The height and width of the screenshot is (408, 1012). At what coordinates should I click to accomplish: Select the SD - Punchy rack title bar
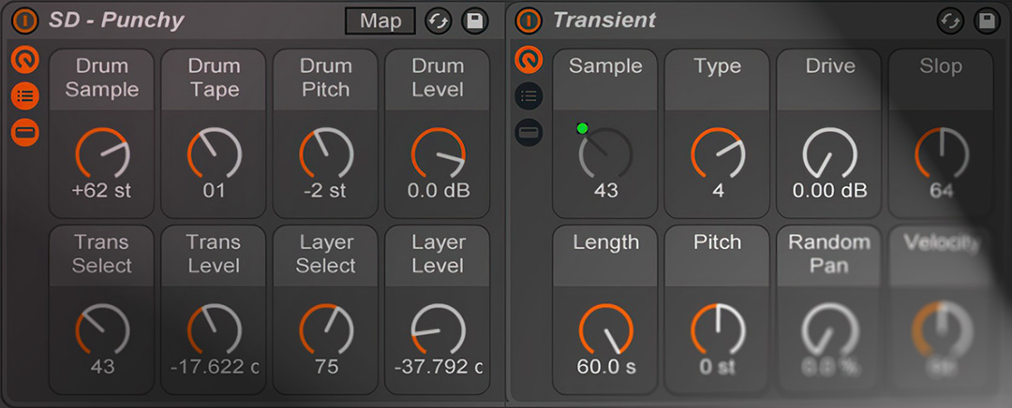tap(187, 21)
